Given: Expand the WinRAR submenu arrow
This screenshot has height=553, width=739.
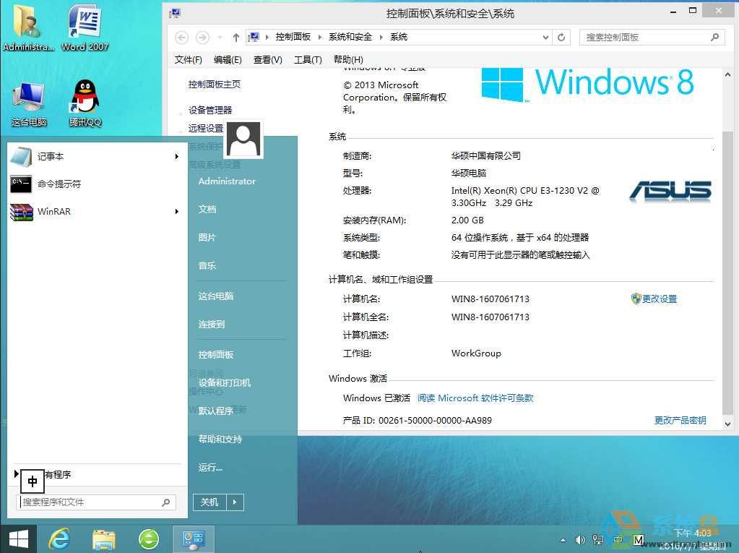Looking at the screenshot, I should click(176, 211).
